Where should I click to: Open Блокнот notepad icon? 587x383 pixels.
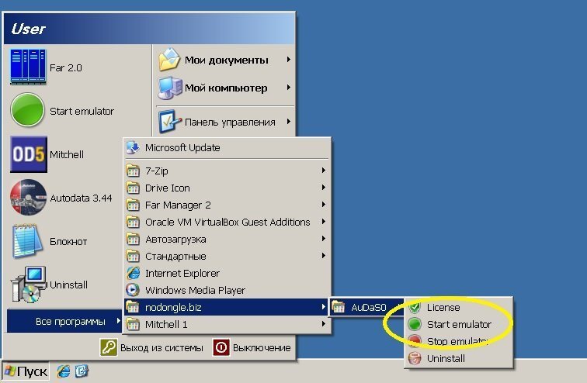point(28,241)
